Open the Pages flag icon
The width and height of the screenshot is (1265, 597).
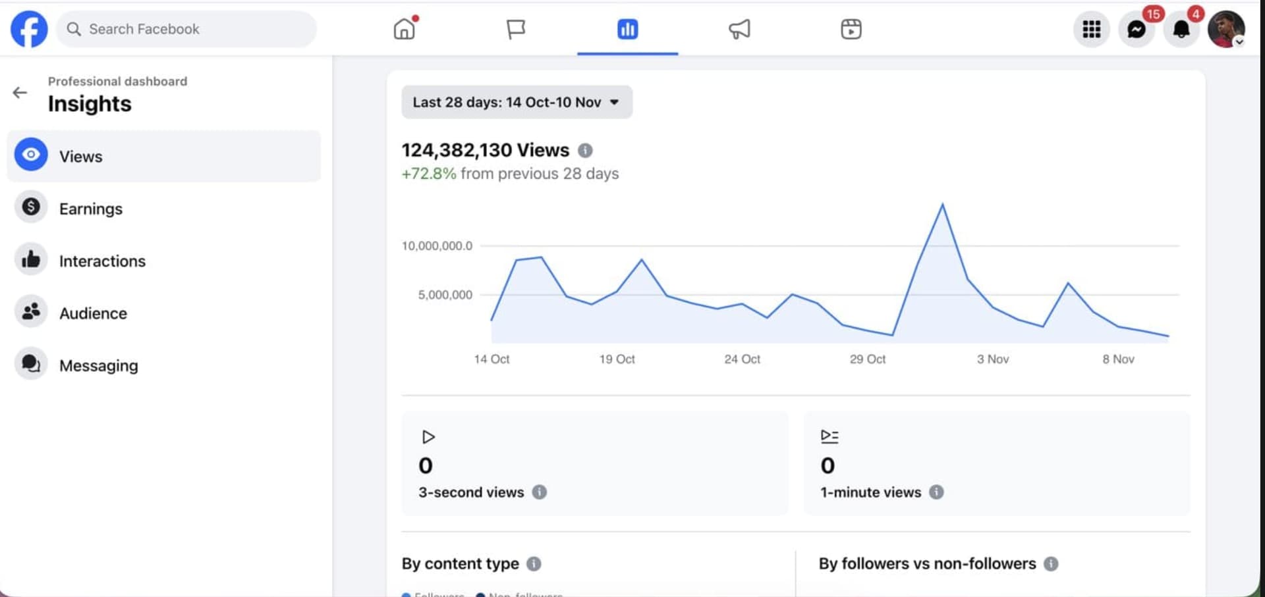(x=515, y=29)
